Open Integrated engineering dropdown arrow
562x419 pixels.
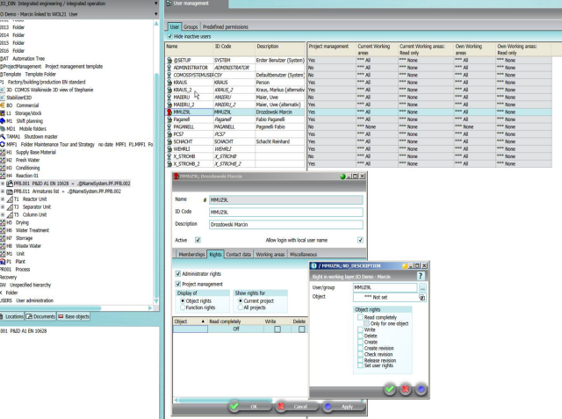(x=156, y=4)
